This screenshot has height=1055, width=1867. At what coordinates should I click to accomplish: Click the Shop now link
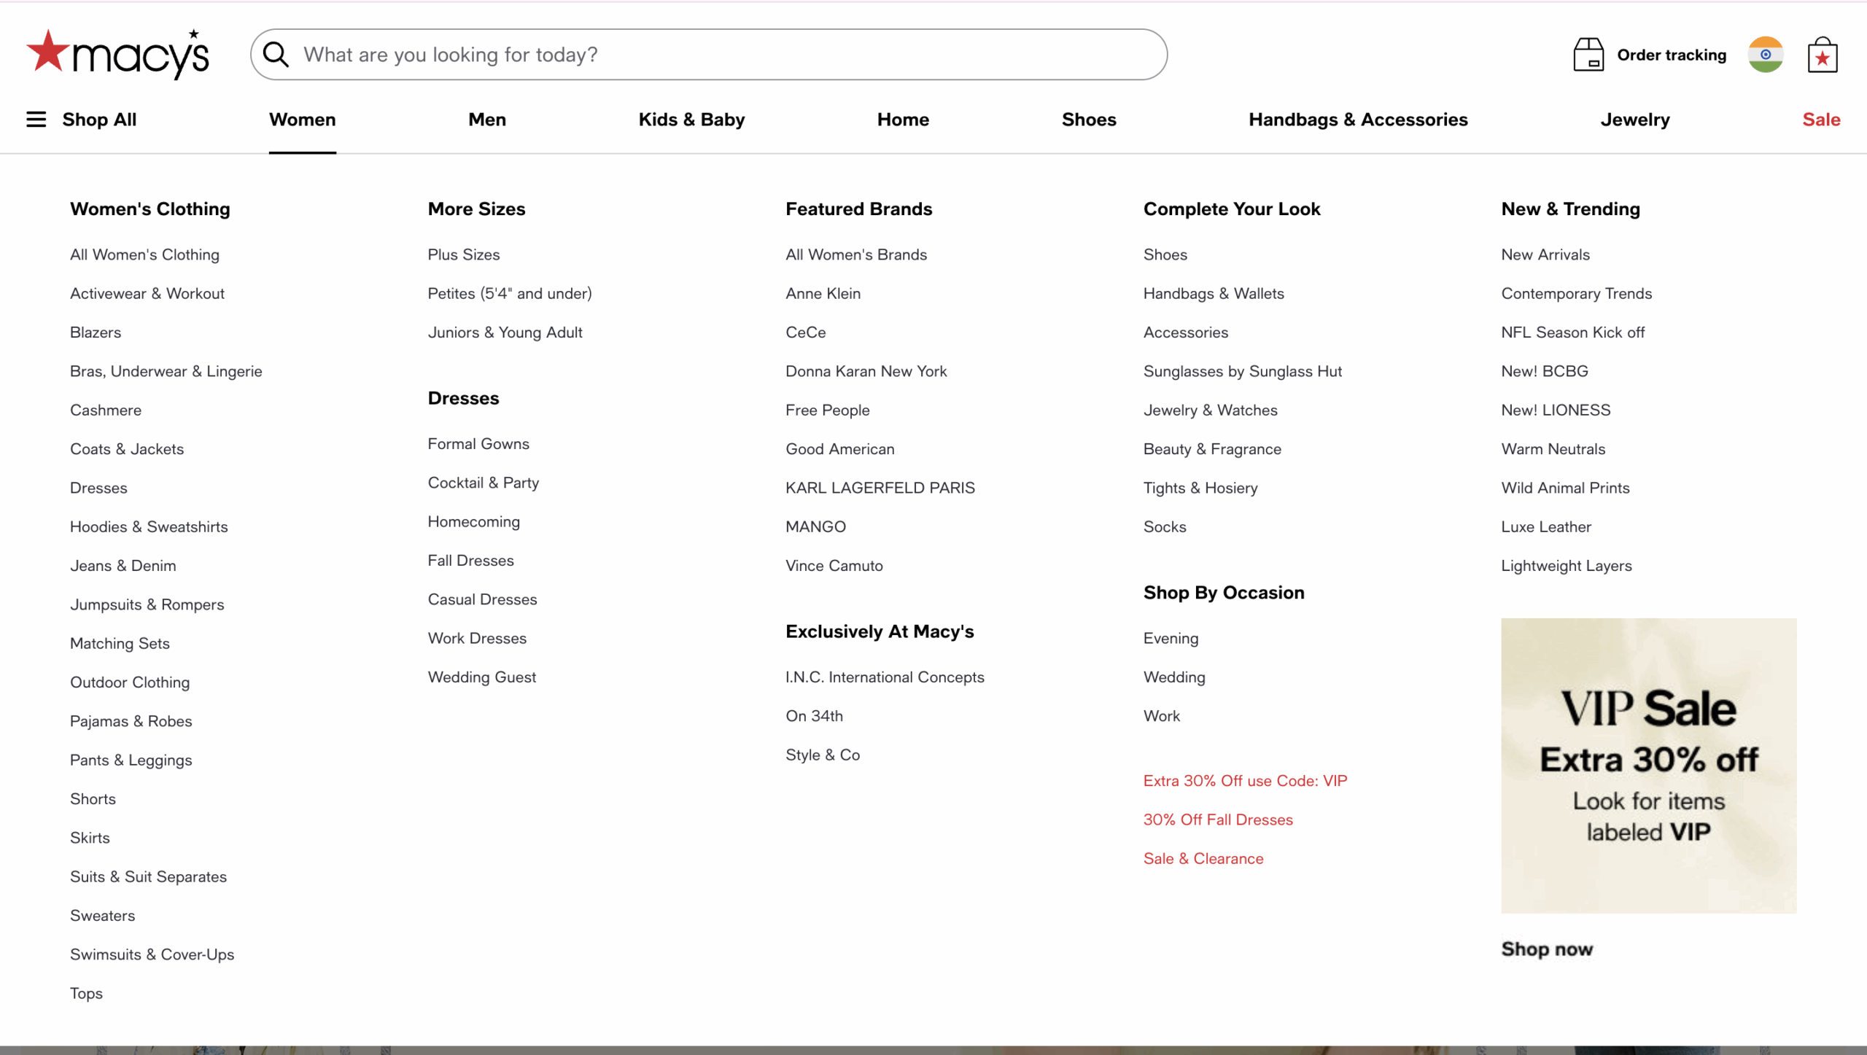click(x=1547, y=949)
